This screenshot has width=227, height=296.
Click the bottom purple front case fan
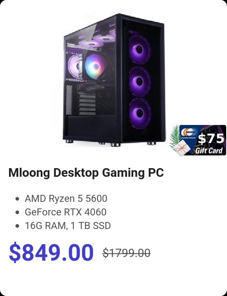(x=140, y=113)
